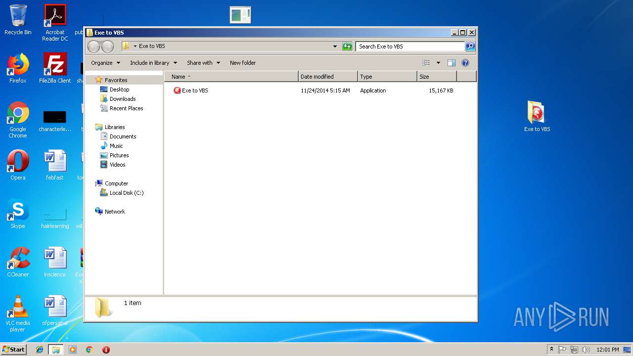This screenshot has height=356, width=633.
Task: Open the Share with dropdown
Action: [x=203, y=63]
